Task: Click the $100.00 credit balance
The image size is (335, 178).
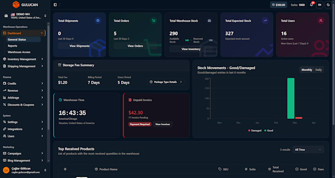Action: [x=279, y=5]
